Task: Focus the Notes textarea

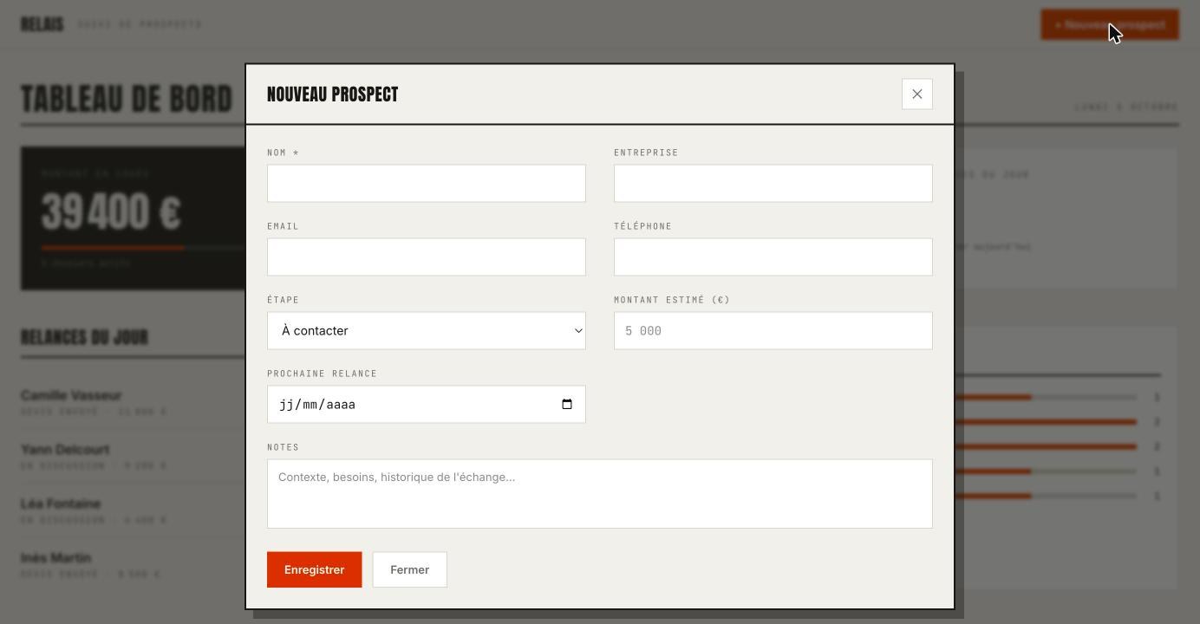Action: point(600,494)
